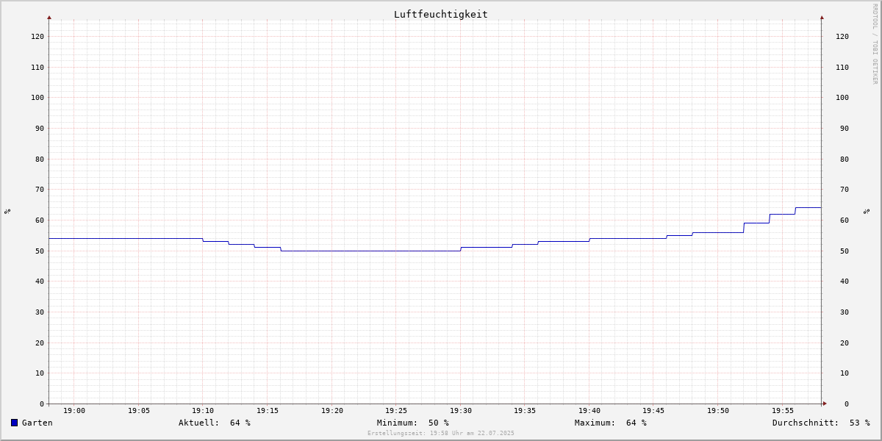Screen dimensions: 882x441
Task: Click the 19:00 time axis label
Action: click(x=74, y=411)
